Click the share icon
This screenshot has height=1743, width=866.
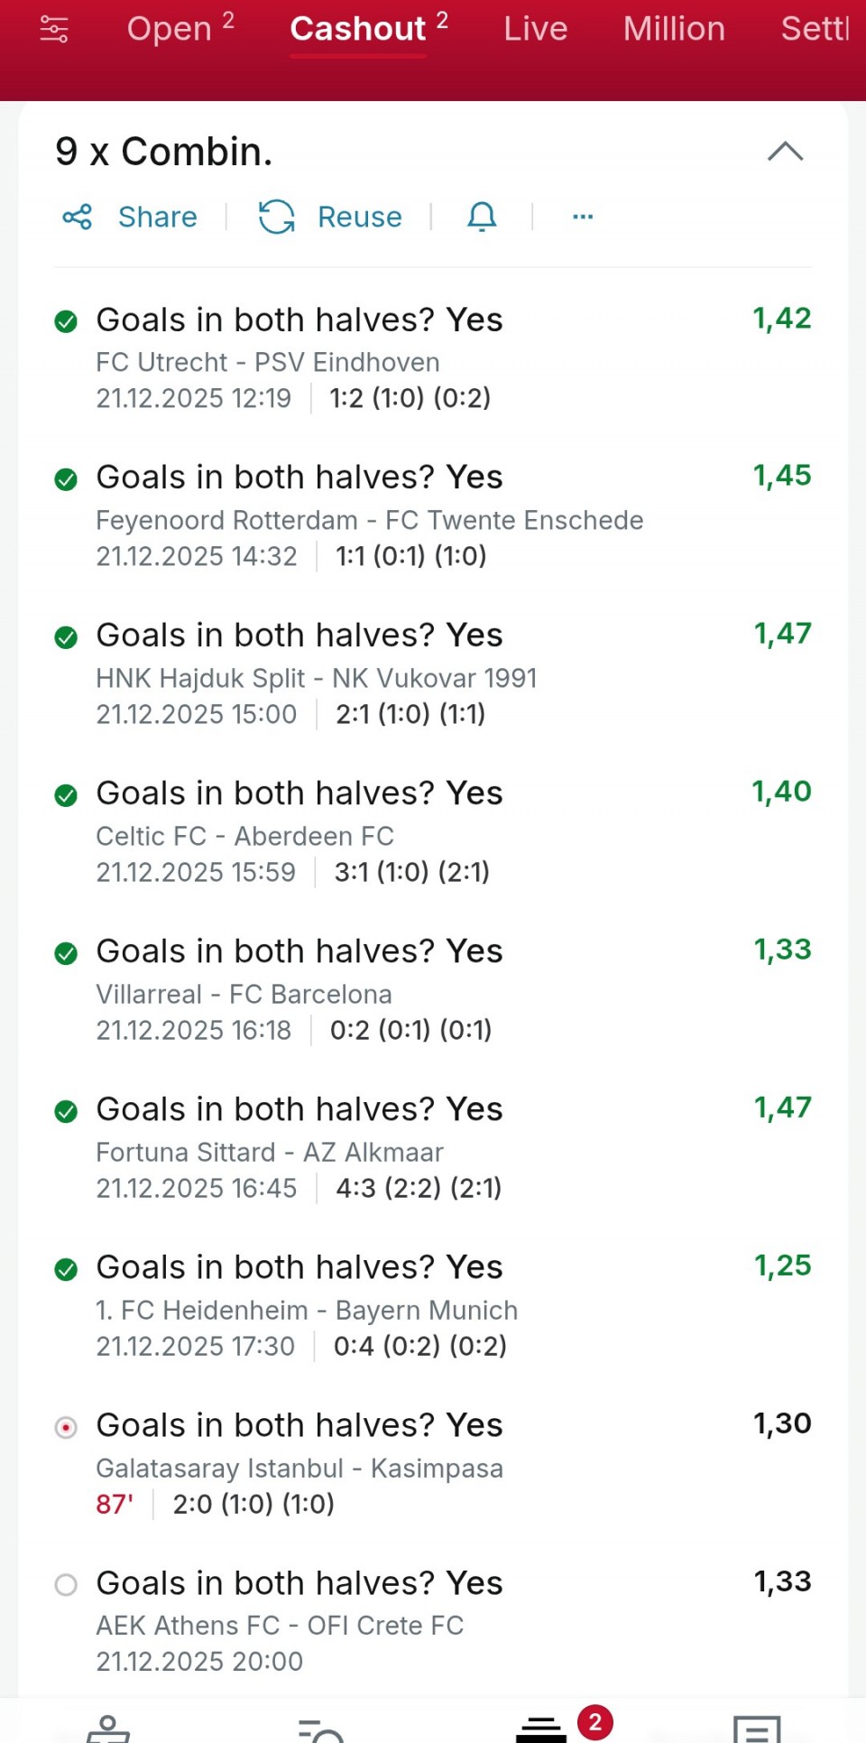pos(78,217)
